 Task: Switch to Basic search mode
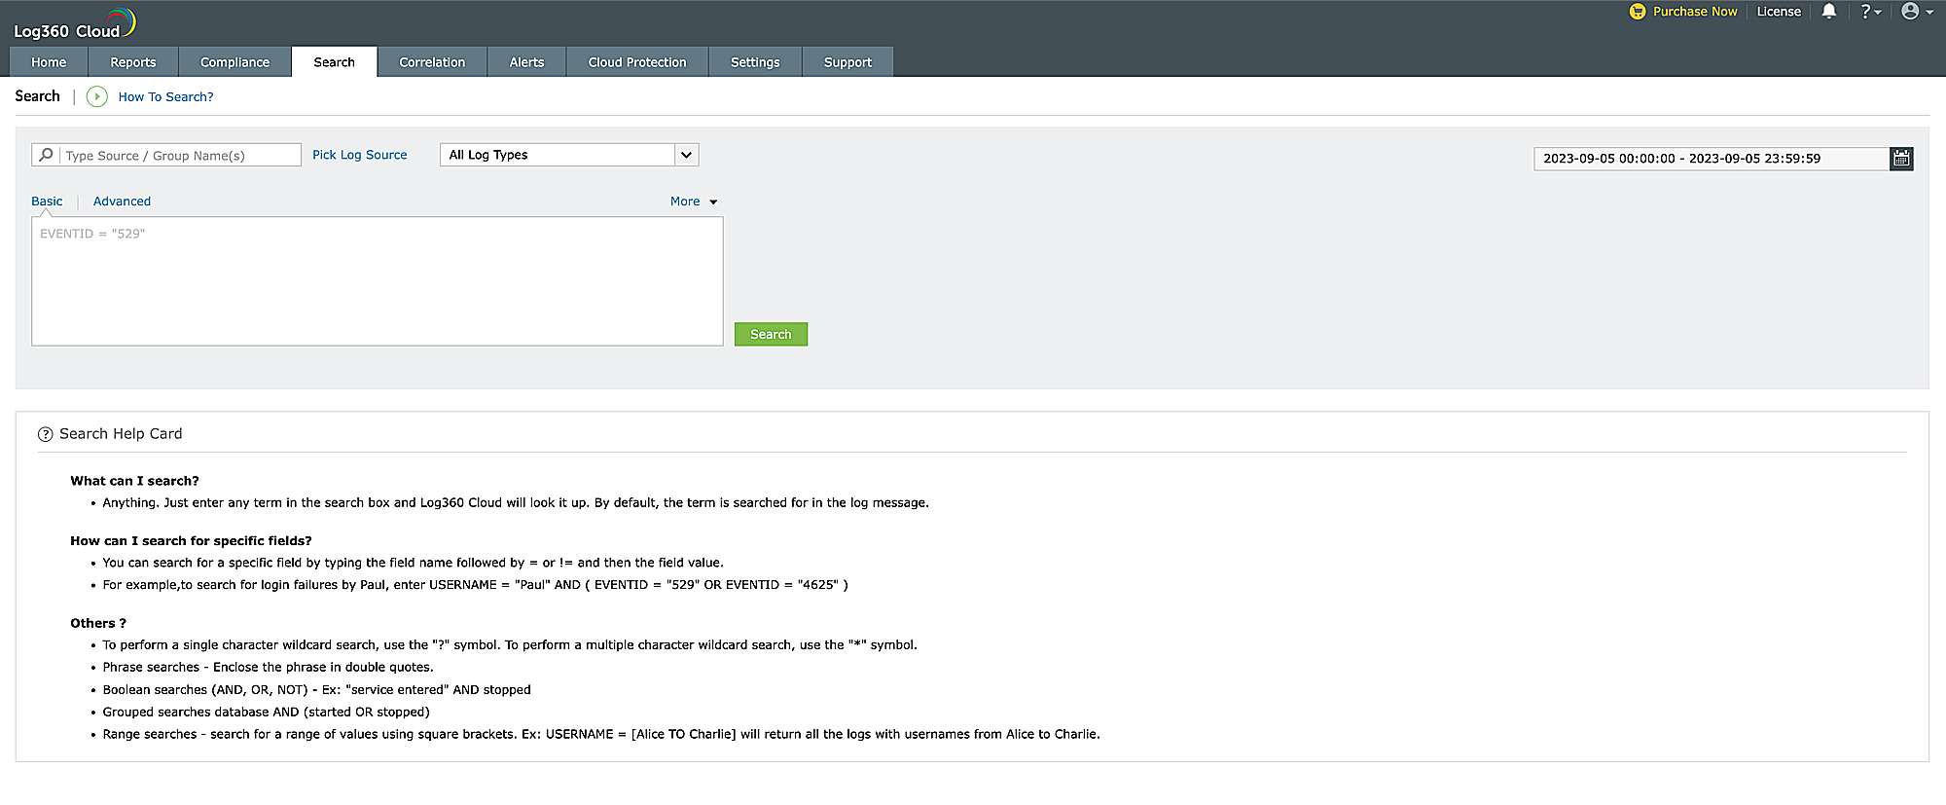[47, 201]
